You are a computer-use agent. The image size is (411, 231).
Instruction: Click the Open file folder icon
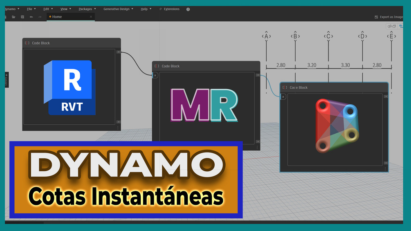[x=13, y=17]
